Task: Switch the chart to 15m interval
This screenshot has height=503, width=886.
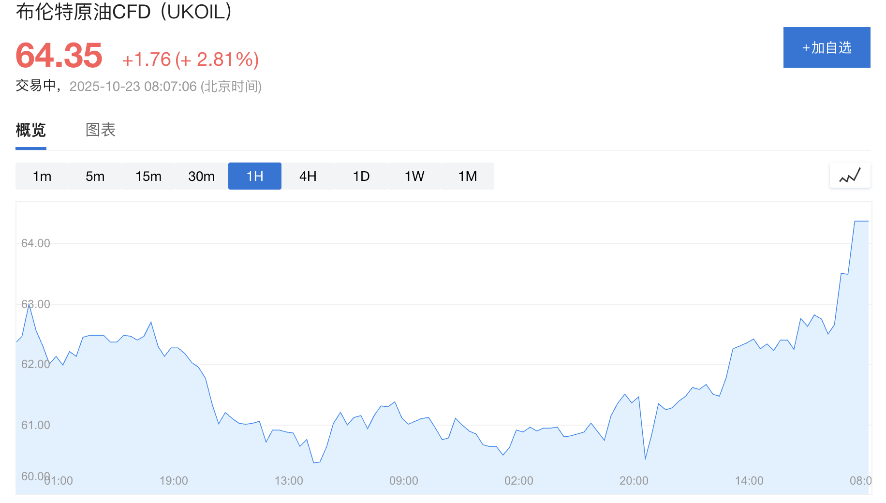Action: (x=148, y=176)
